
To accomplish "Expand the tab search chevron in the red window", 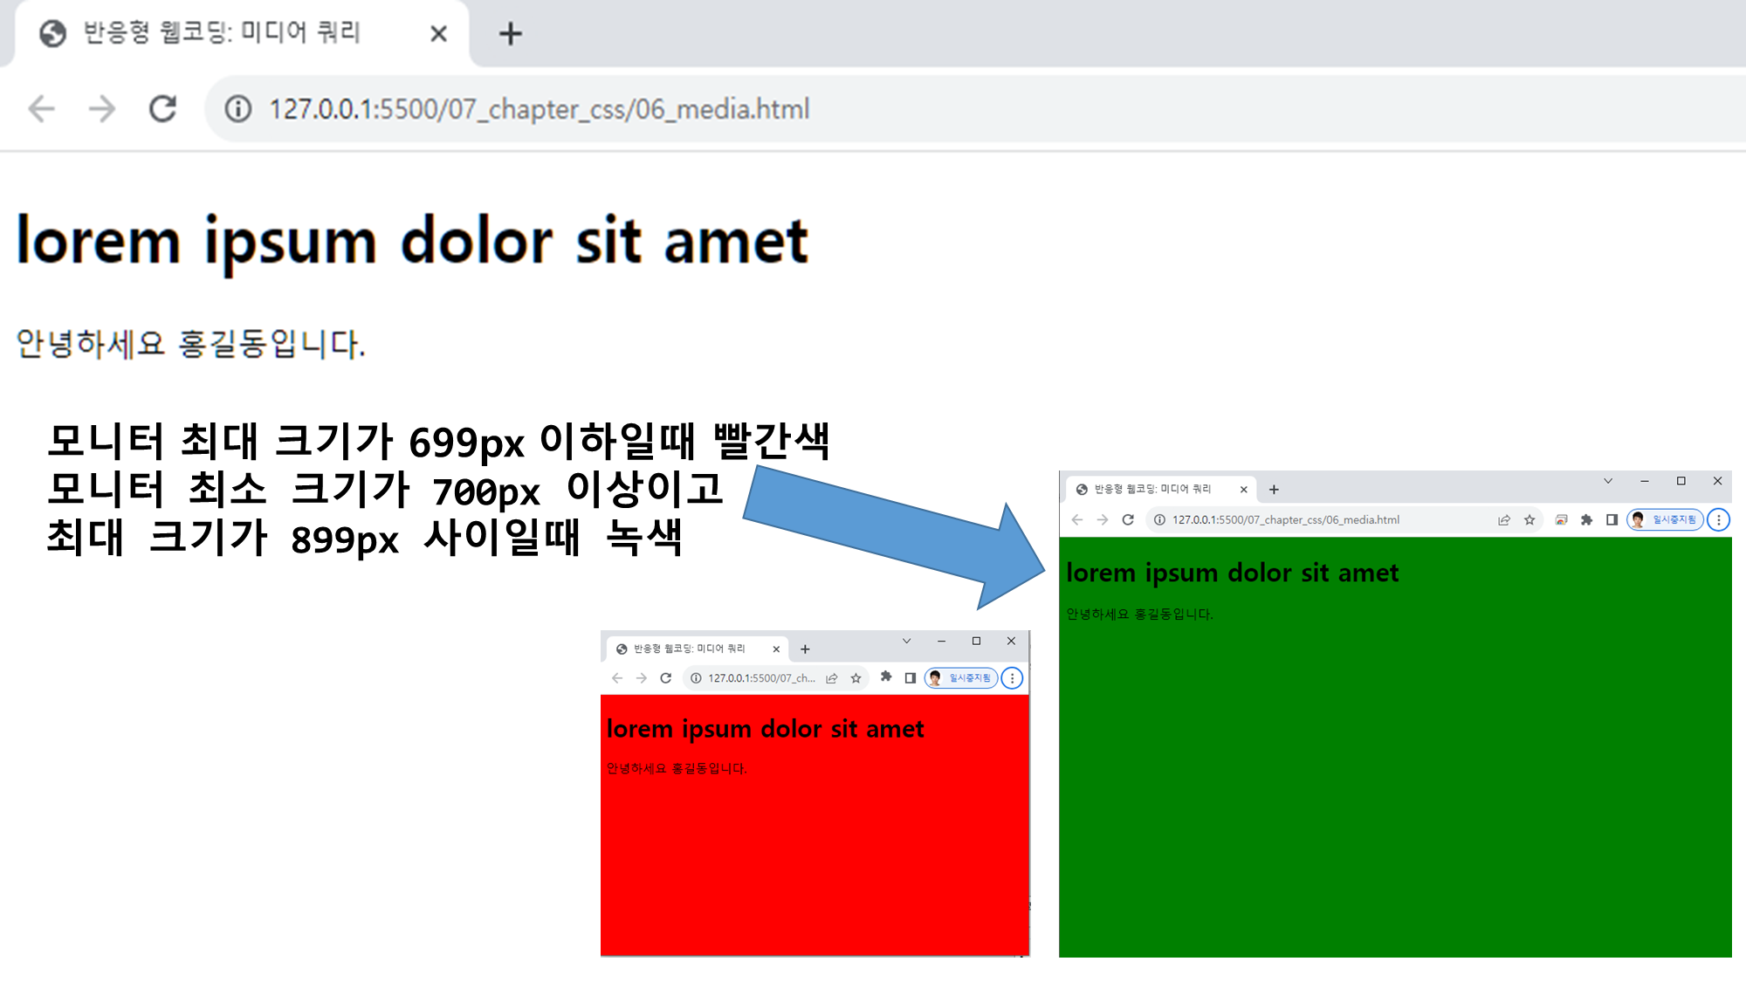I will click(x=906, y=641).
